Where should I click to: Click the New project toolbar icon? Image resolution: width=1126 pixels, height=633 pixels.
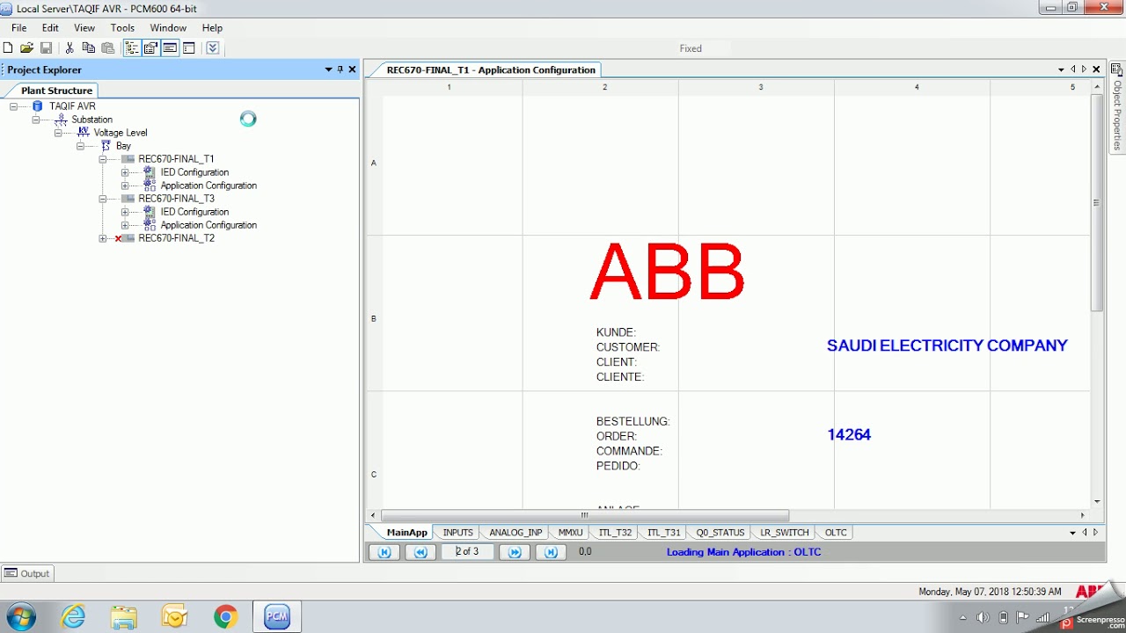(x=8, y=48)
